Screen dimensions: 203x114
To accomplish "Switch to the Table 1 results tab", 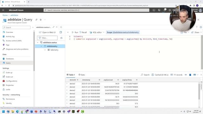I will click(71, 75).
